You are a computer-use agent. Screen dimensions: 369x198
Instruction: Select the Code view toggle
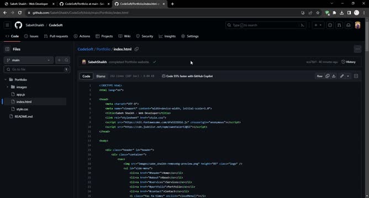pyautogui.click(x=86, y=76)
